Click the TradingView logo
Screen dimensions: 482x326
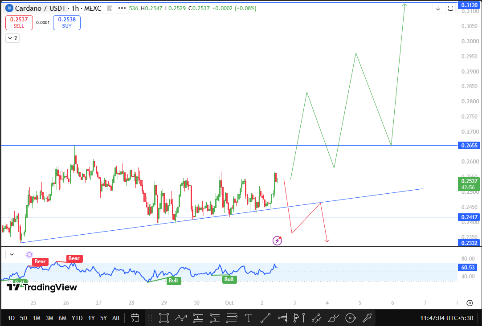pyautogui.click(x=42, y=287)
